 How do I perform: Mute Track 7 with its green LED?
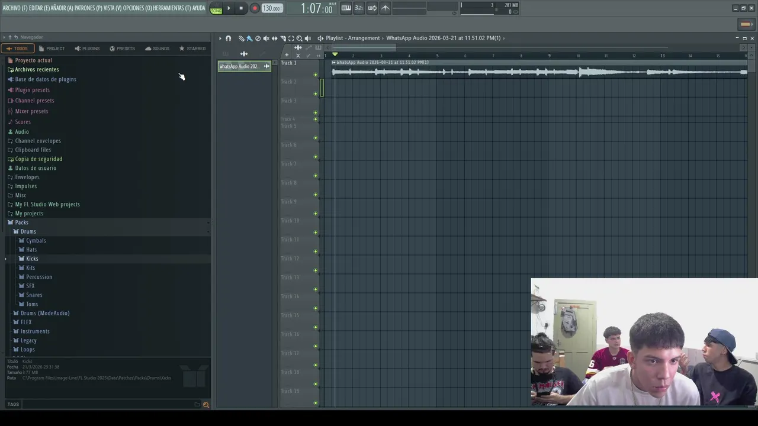(316, 176)
